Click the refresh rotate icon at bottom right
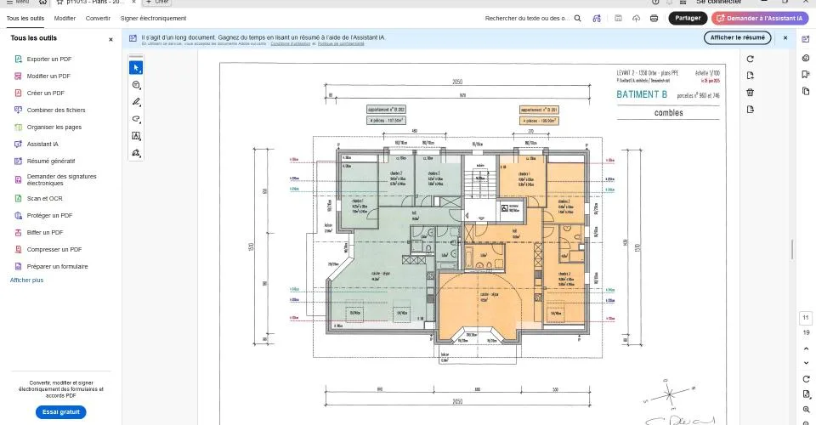The height and width of the screenshot is (425, 816). 806,379
